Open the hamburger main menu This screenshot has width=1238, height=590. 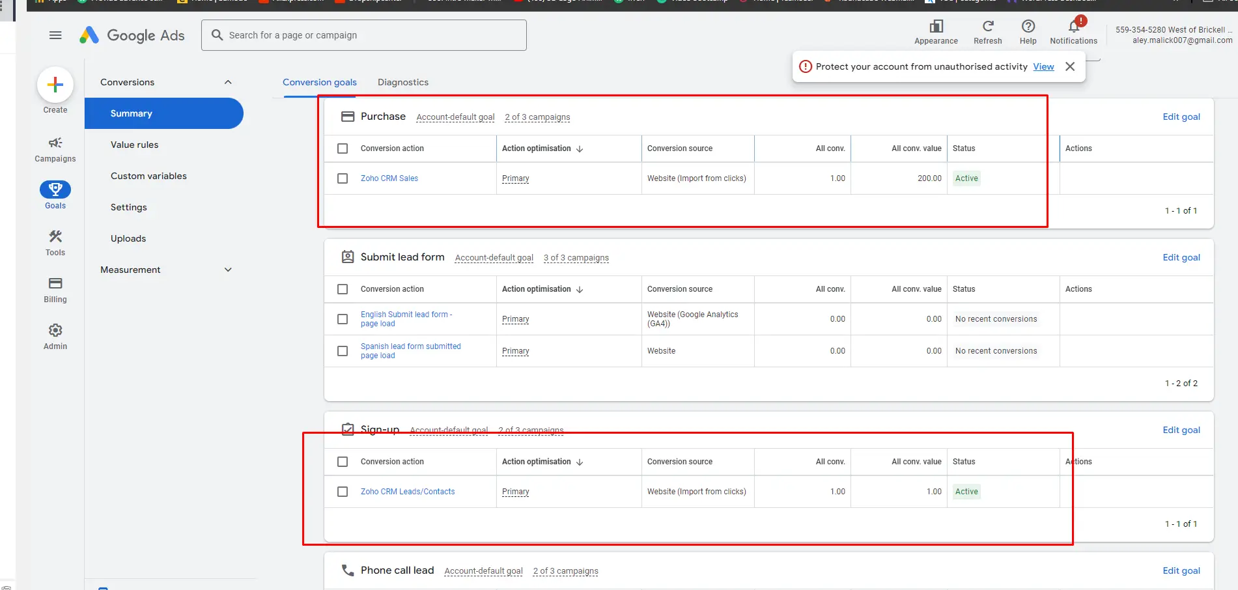(x=55, y=35)
